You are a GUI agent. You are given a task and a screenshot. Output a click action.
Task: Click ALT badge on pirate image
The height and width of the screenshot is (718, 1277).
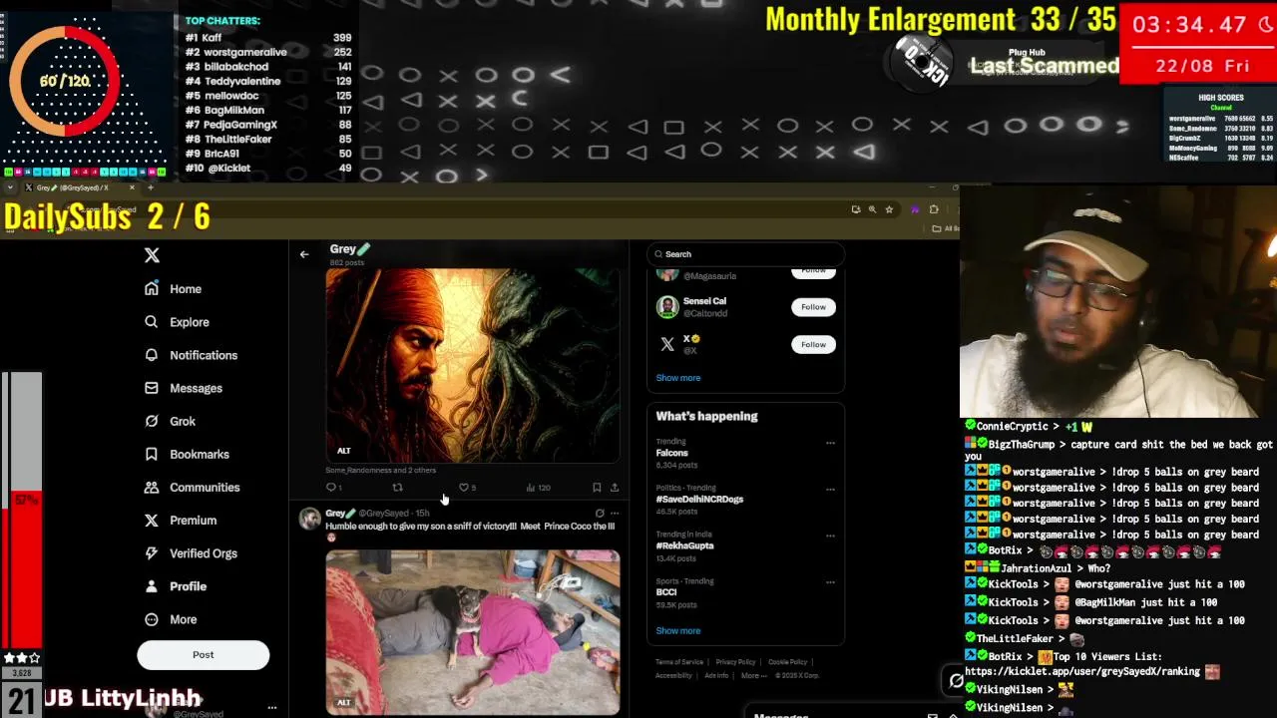[343, 451]
